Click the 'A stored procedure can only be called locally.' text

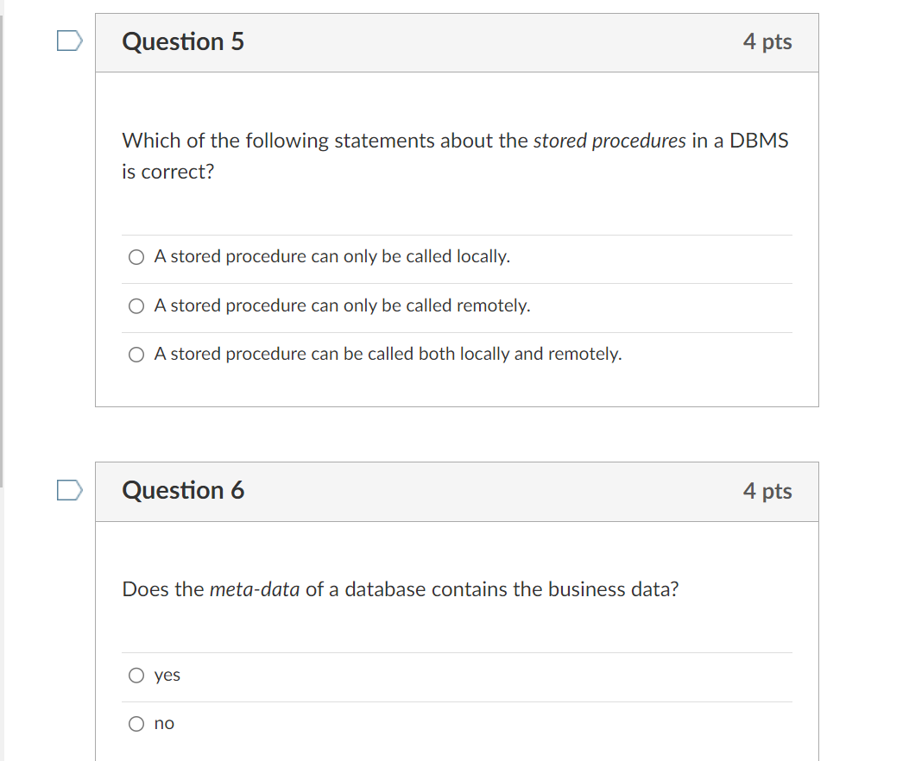(332, 257)
